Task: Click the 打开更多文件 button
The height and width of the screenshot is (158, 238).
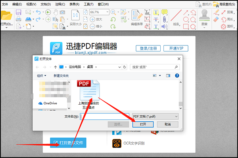Action: pos(68,143)
